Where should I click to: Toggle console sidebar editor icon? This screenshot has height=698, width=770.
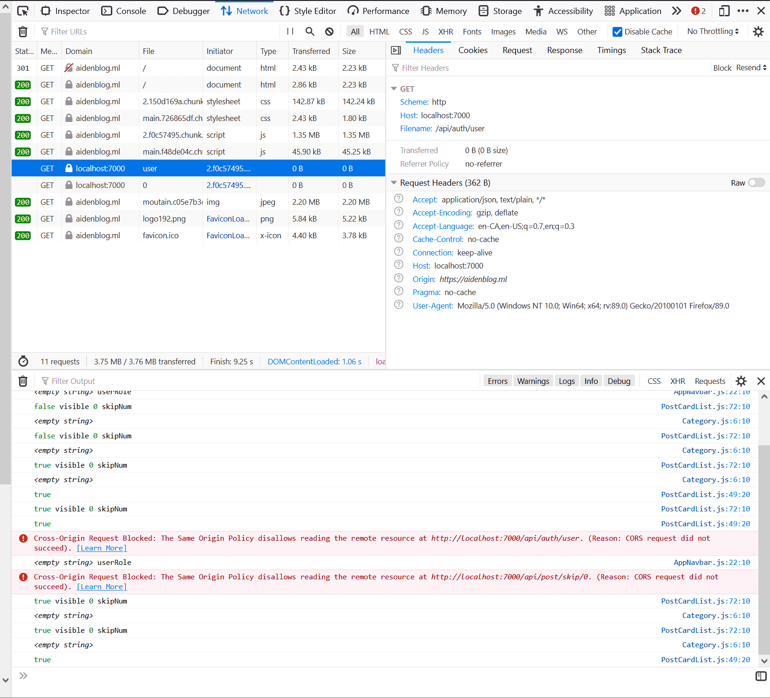[x=761, y=676]
